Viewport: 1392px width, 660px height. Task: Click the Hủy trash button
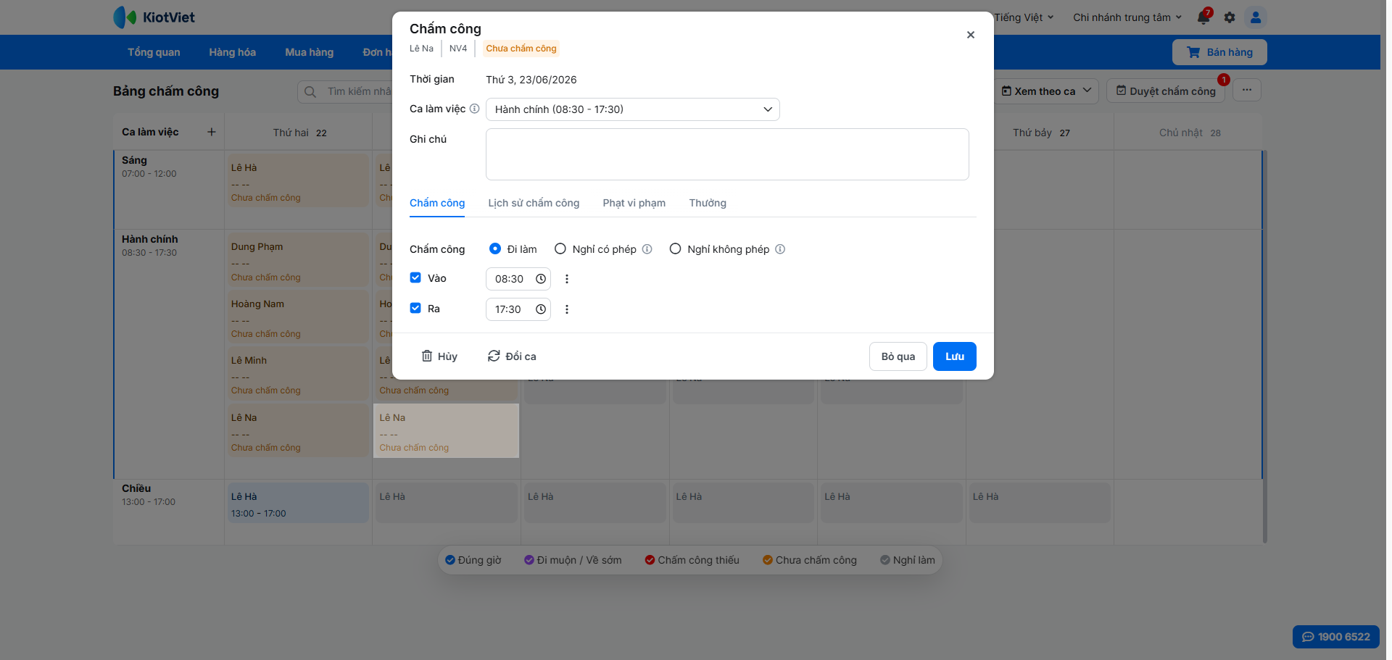click(439, 356)
